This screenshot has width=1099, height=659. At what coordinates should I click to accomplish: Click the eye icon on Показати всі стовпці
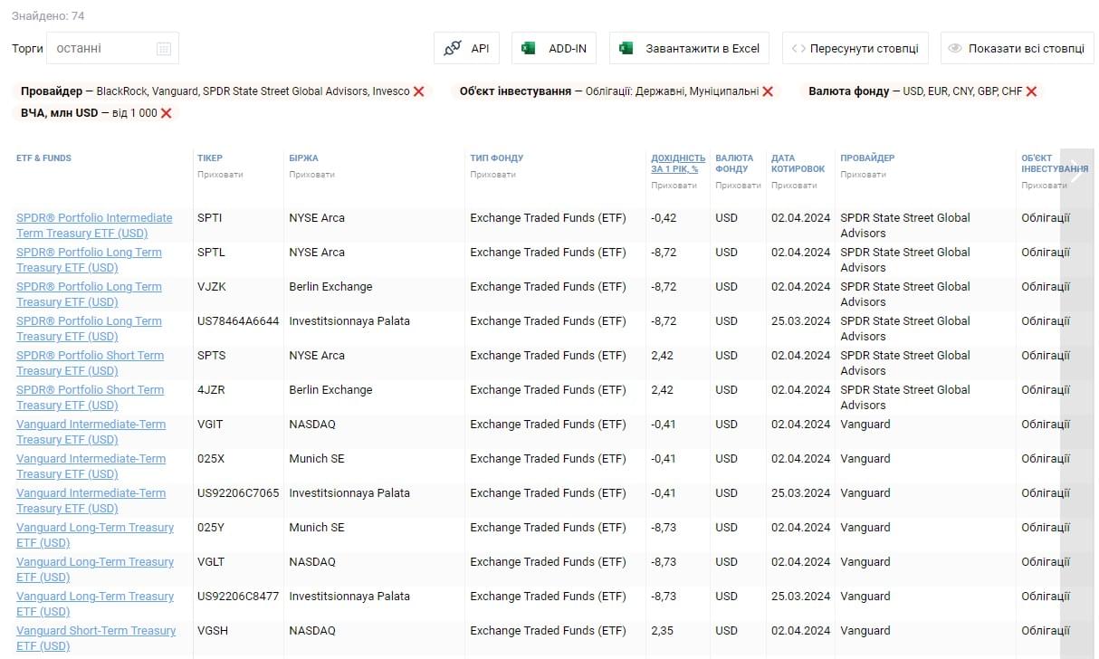point(953,48)
